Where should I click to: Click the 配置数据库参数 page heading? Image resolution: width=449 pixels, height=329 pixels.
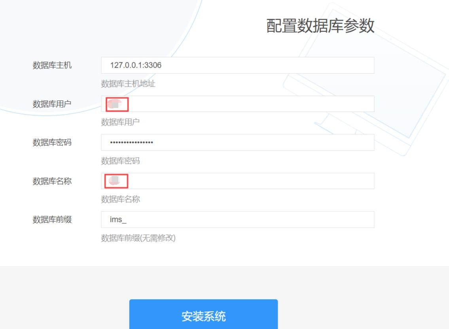pyautogui.click(x=320, y=26)
